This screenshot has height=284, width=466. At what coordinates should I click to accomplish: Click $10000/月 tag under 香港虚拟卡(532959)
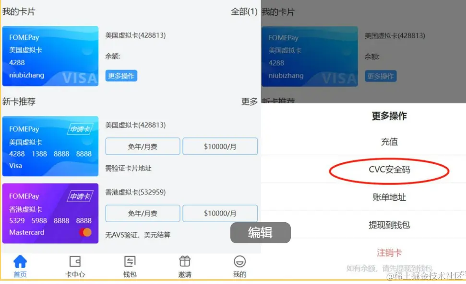pyautogui.click(x=220, y=214)
